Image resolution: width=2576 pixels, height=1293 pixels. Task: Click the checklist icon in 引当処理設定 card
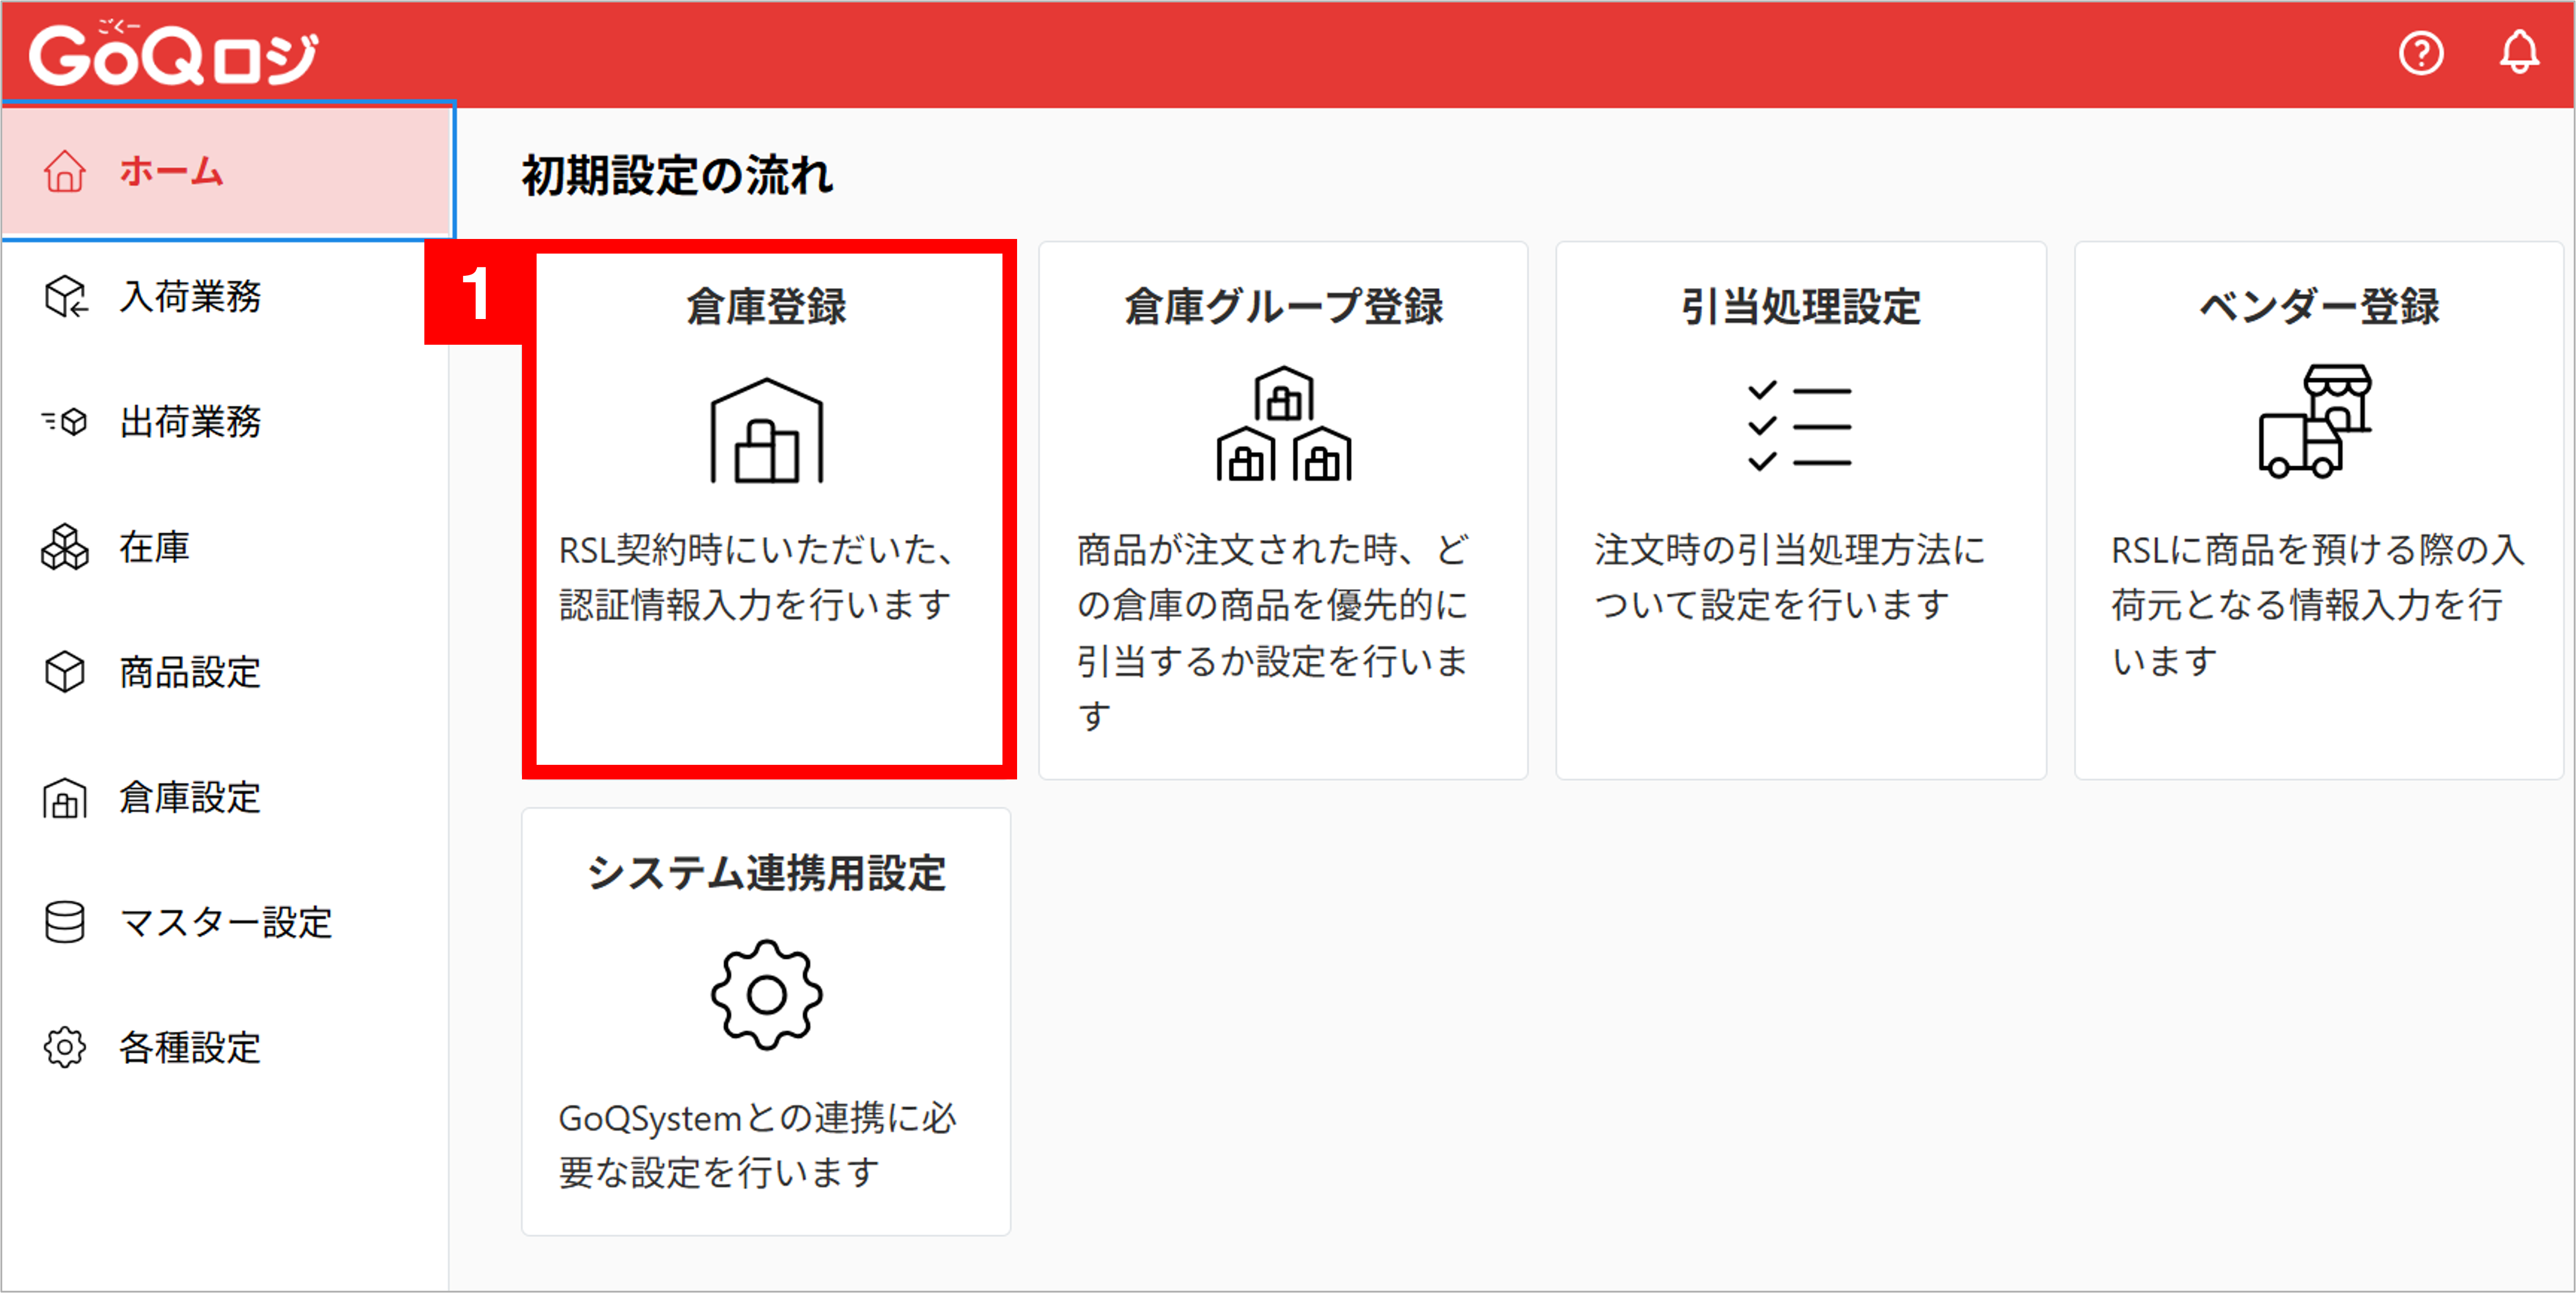[1800, 425]
